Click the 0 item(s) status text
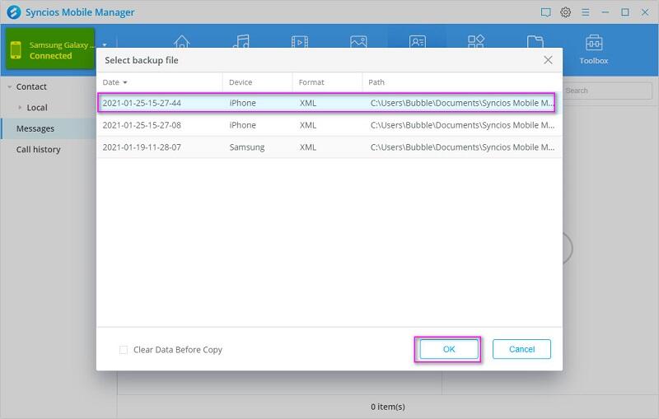The height and width of the screenshot is (419, 659). (387, 407)
